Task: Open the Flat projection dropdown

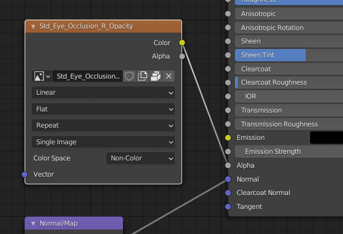Action: click(103, 109)
